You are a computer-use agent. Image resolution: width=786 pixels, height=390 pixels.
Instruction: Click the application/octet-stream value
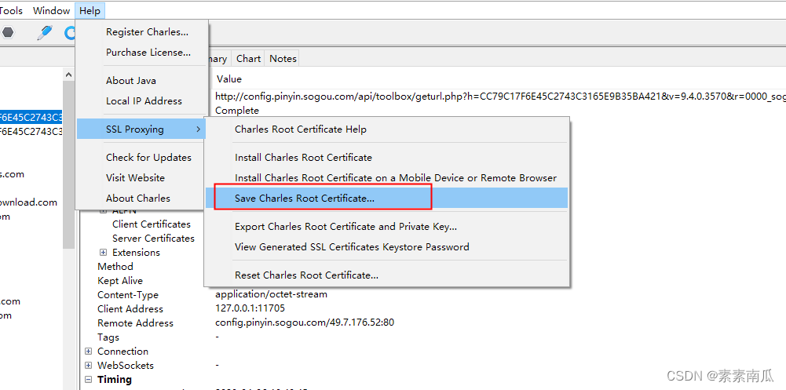pyautogui.click(x=271, y=294)
